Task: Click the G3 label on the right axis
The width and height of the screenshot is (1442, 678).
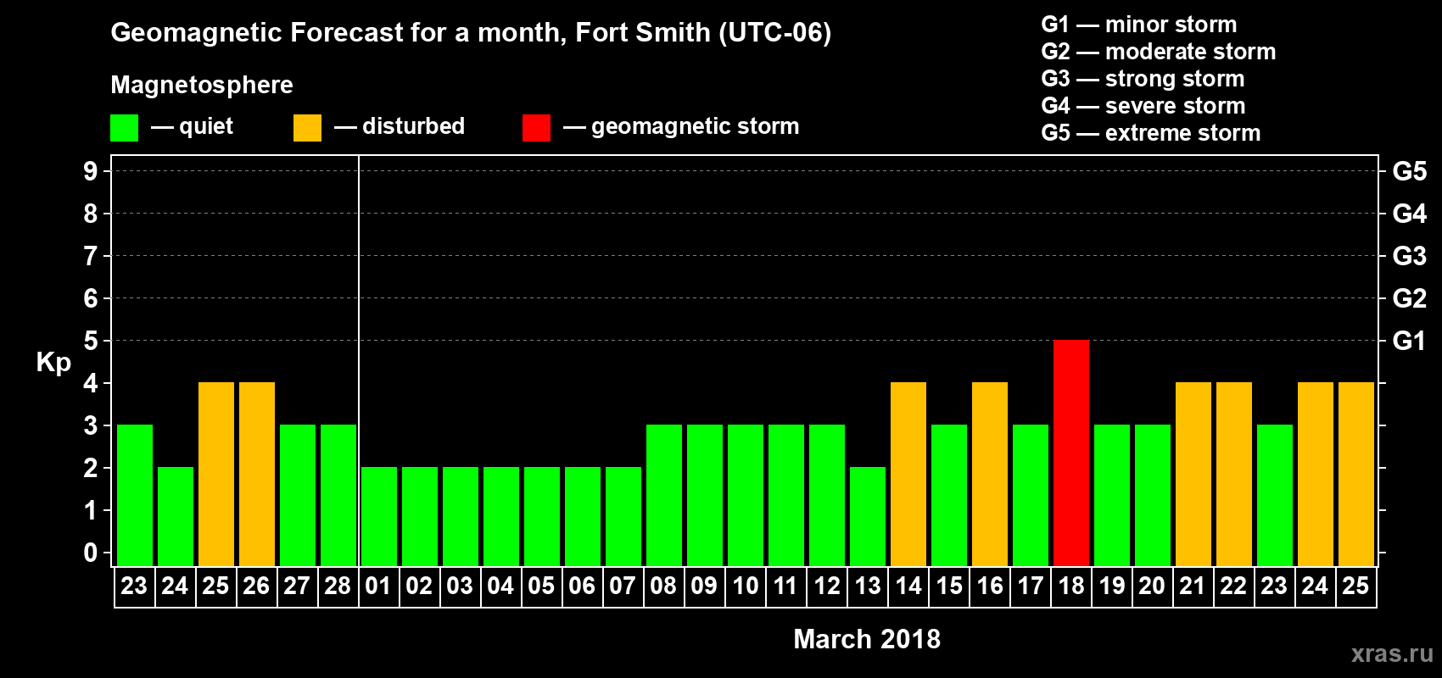Action: point(1409,256)
